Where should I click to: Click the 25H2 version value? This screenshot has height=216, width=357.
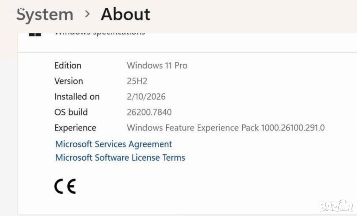137,81
